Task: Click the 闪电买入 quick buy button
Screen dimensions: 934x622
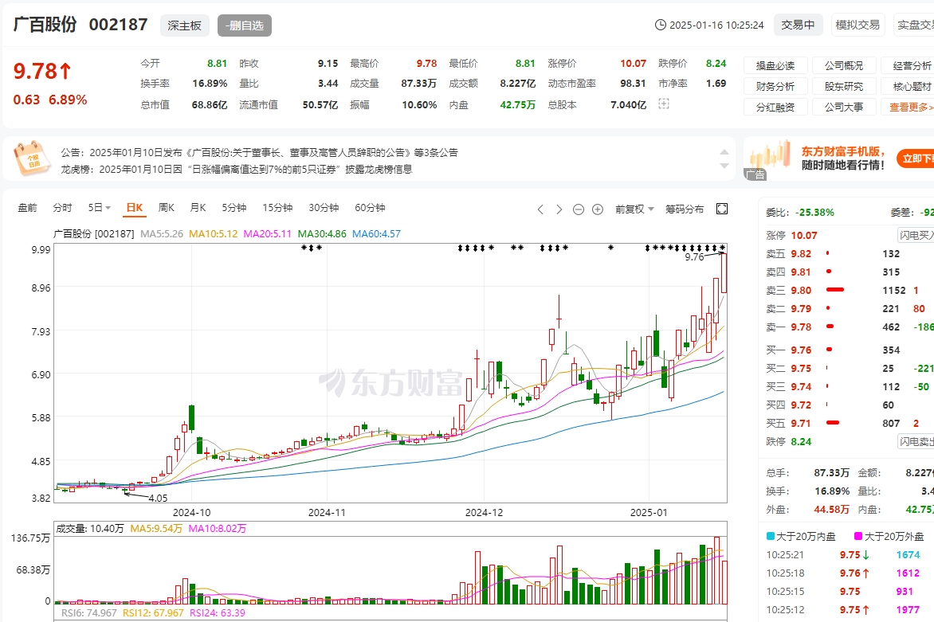Action: pos(916,235)
